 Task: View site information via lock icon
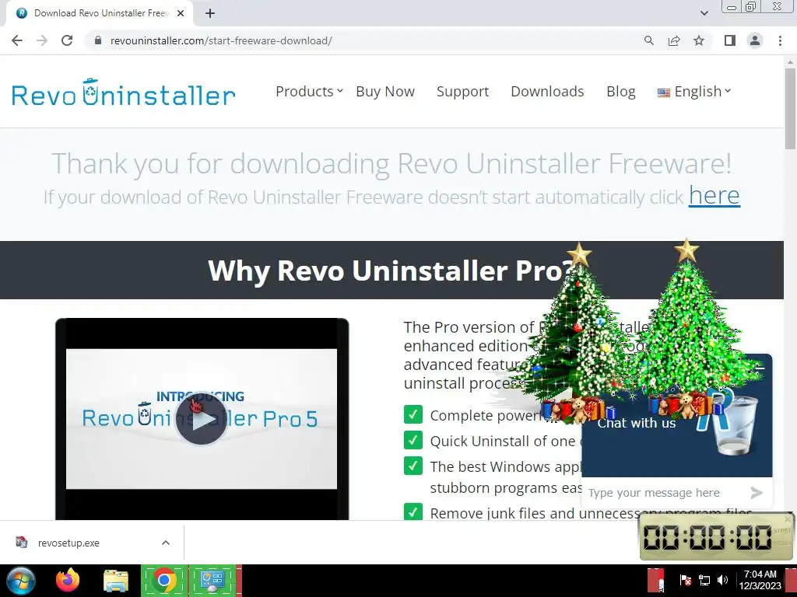98,40
